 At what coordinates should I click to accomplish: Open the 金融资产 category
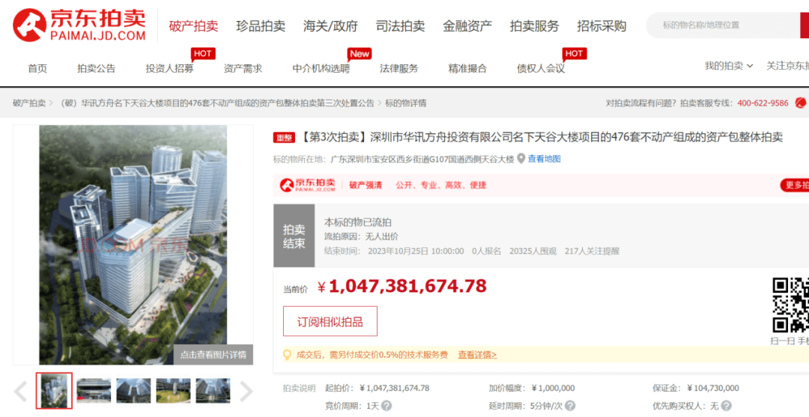pyautogui.click(x=467, y=25)
